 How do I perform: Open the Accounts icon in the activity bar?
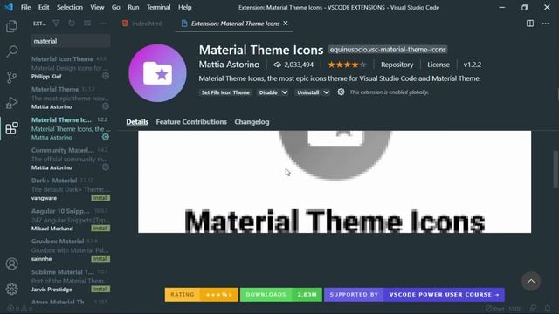(11, 263)
